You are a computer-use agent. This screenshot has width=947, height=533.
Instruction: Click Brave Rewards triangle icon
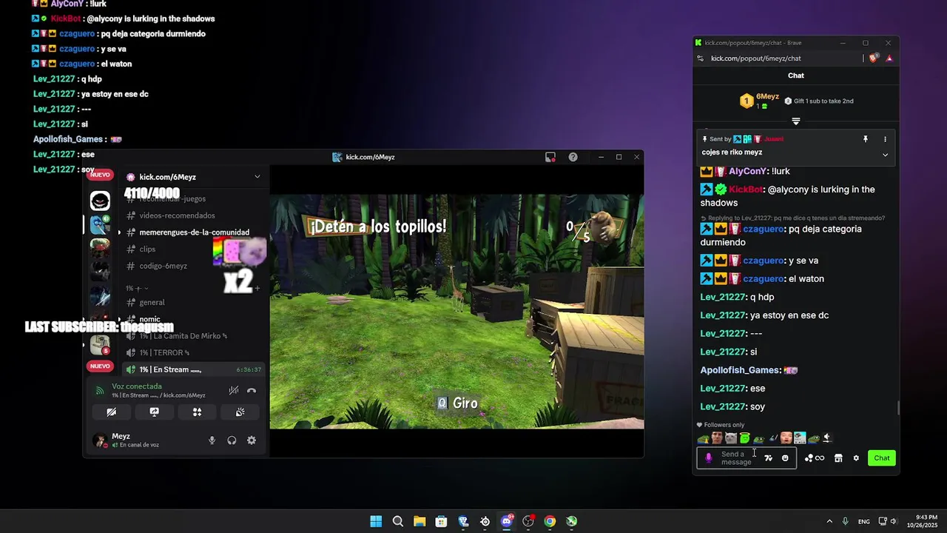(889, 58)
